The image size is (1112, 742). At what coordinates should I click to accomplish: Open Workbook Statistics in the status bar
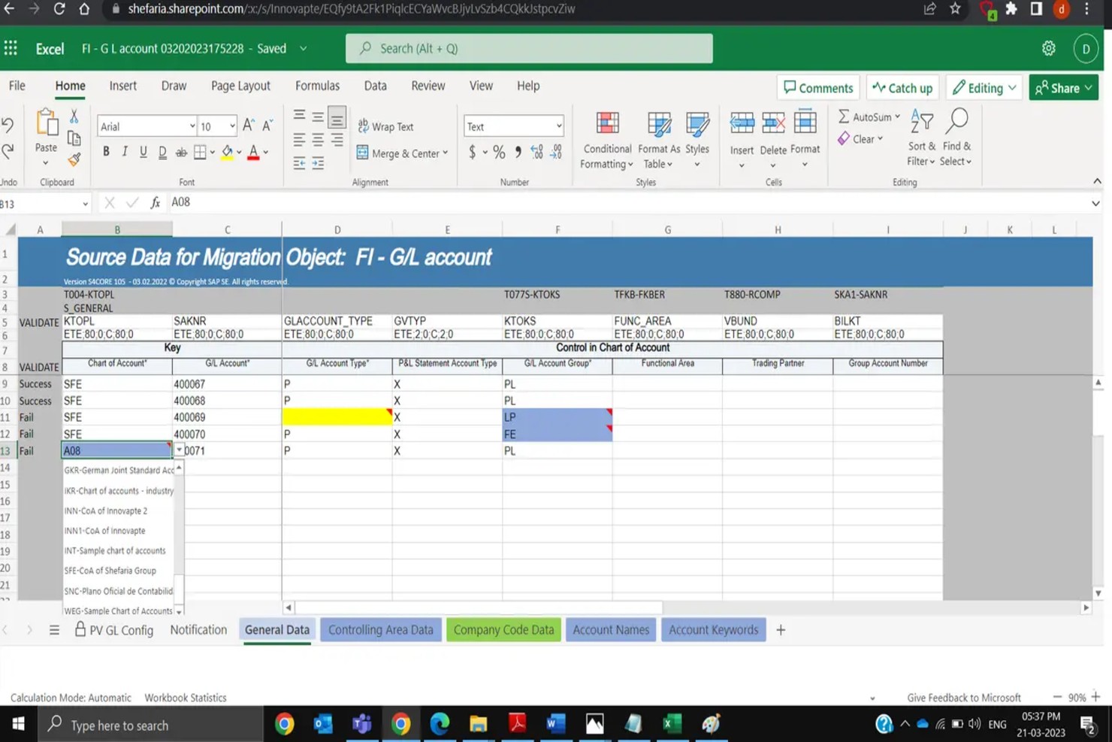tap(186, 698)
